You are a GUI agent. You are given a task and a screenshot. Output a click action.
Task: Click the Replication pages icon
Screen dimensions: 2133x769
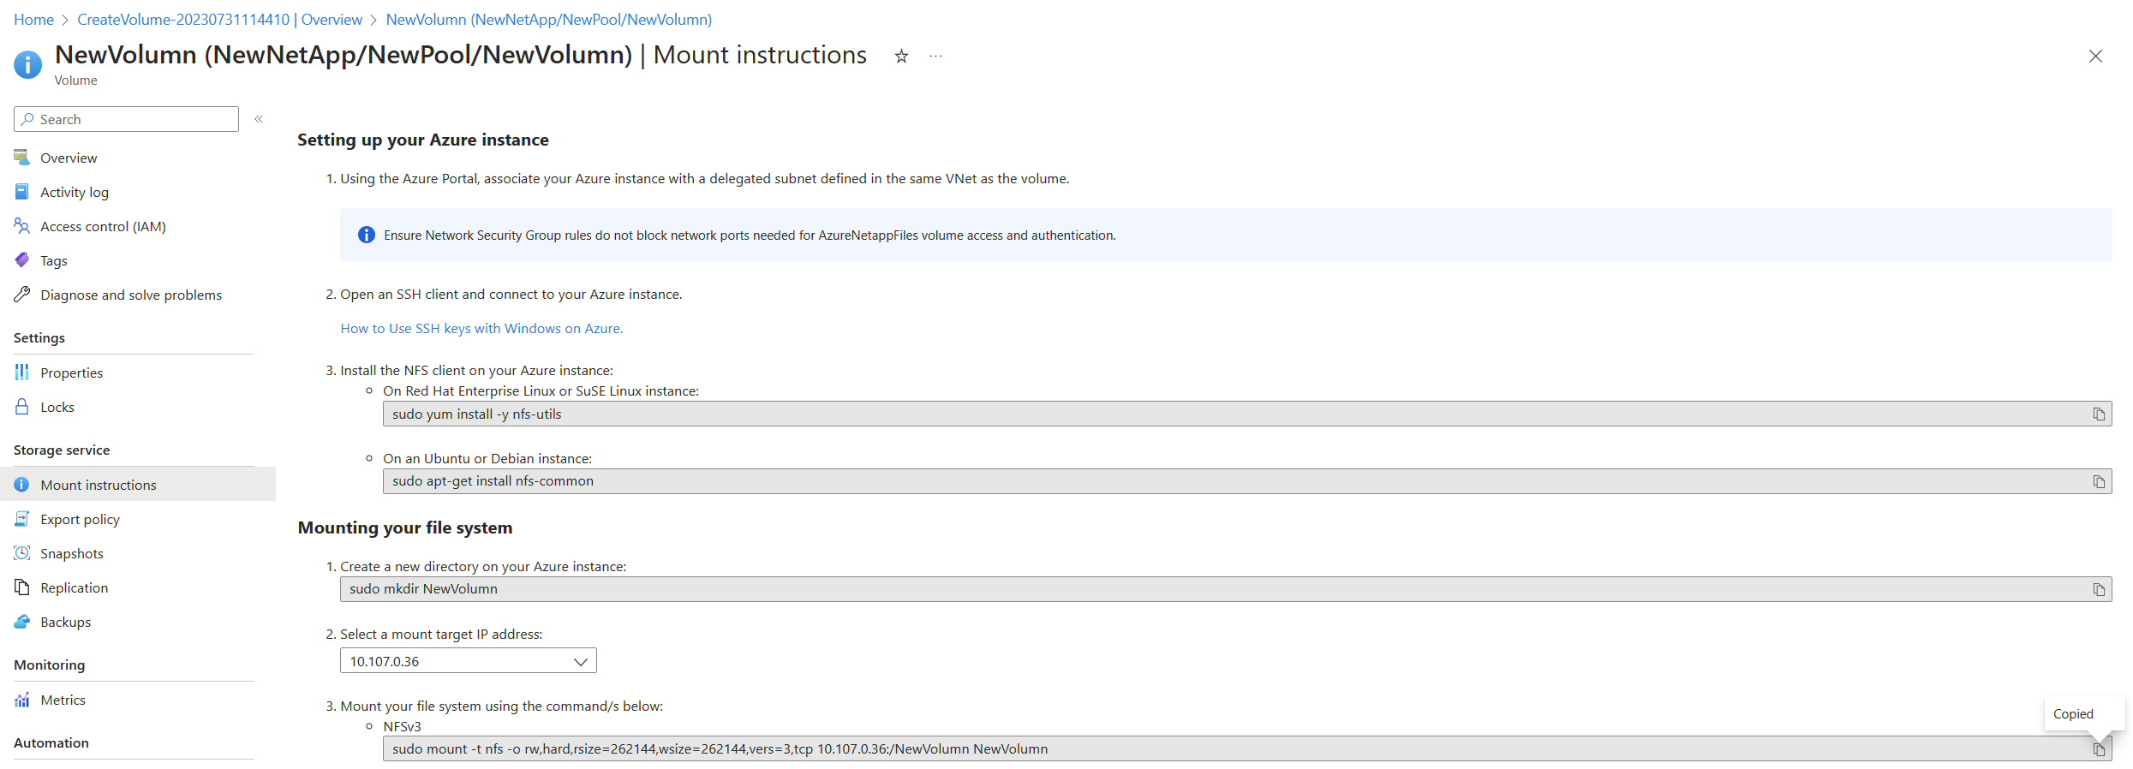click(22, 587)
